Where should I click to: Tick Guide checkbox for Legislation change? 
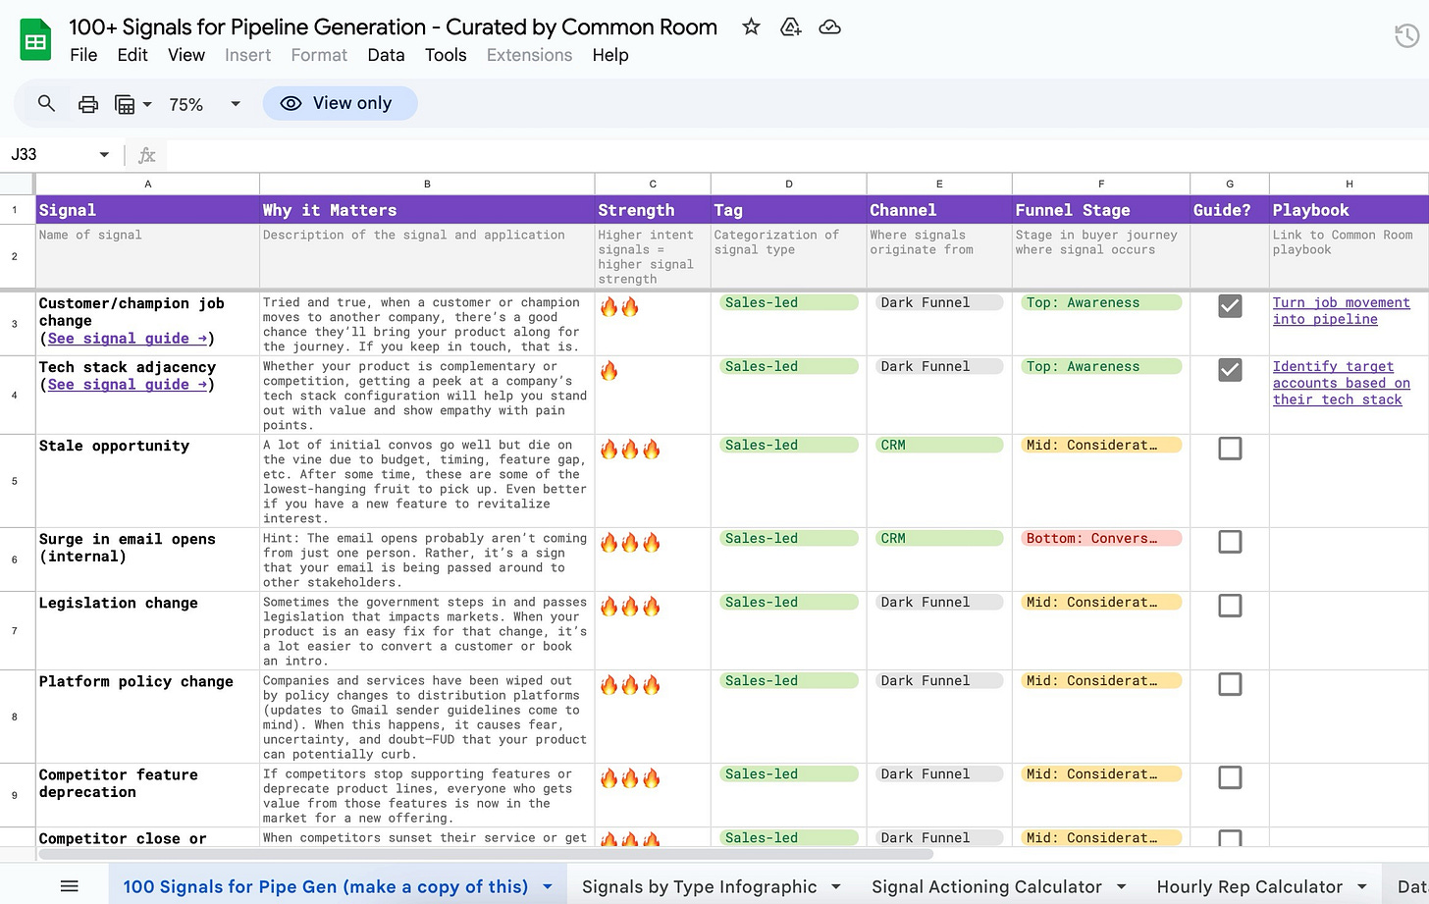1230,606
